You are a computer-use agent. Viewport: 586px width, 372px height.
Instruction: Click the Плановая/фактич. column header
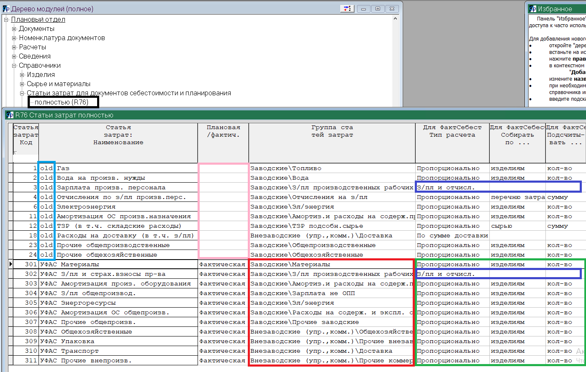click(x=223, y=131)
